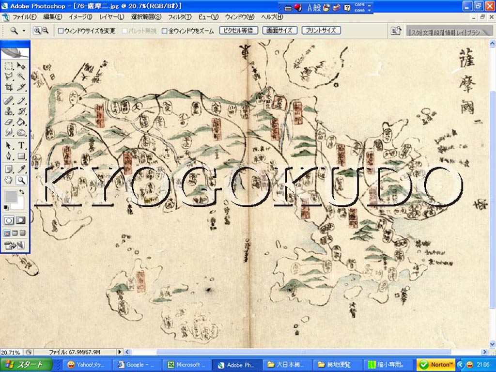The image size is (496, 372).
Task: Click horizontal scrollbar left arrow
Action: pos(127,352)
